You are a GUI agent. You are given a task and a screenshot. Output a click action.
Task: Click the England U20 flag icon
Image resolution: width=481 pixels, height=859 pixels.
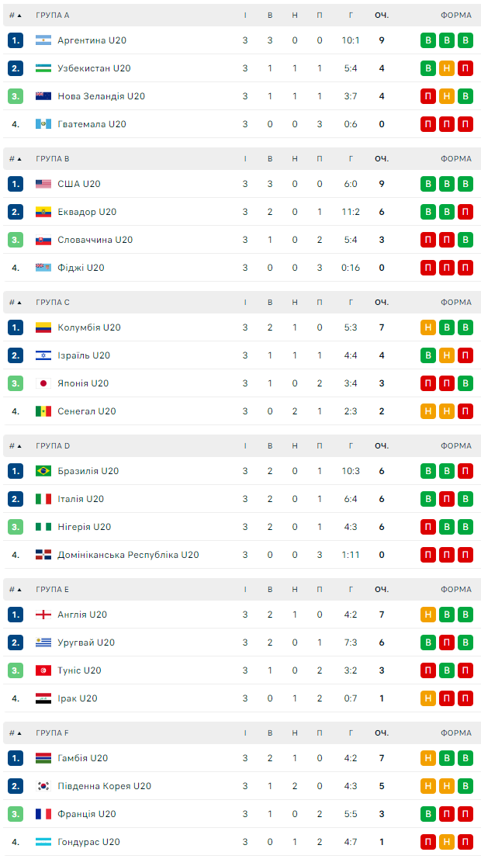(43, 615)
